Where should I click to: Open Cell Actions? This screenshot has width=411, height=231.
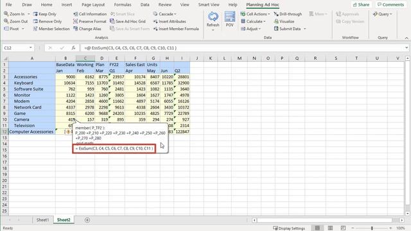click(x=255, y=14)
